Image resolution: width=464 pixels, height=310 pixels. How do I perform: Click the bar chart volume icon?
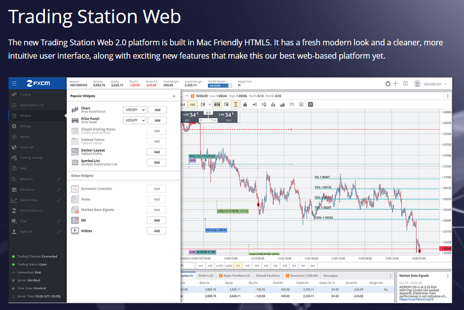pos(273,104)
